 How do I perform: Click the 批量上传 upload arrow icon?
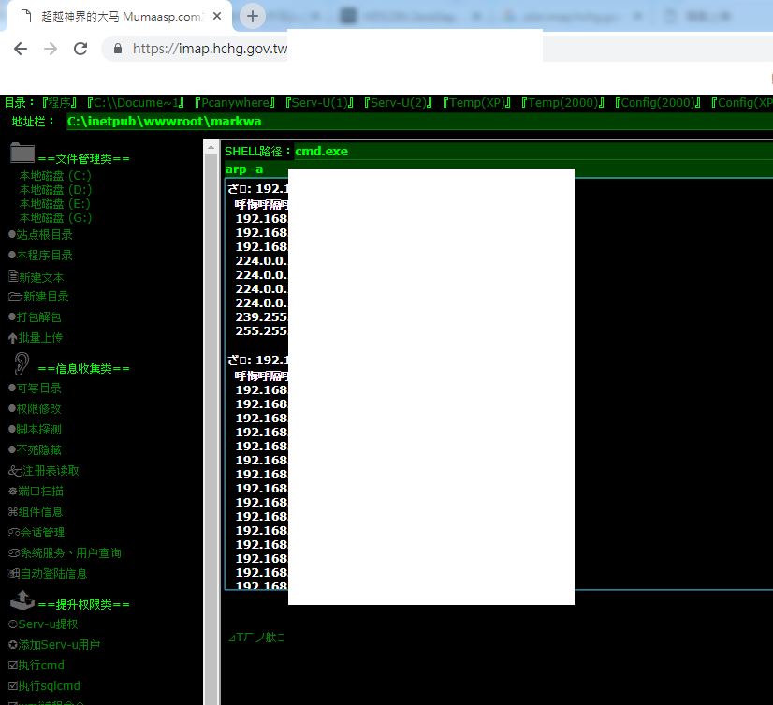point(13,338)
